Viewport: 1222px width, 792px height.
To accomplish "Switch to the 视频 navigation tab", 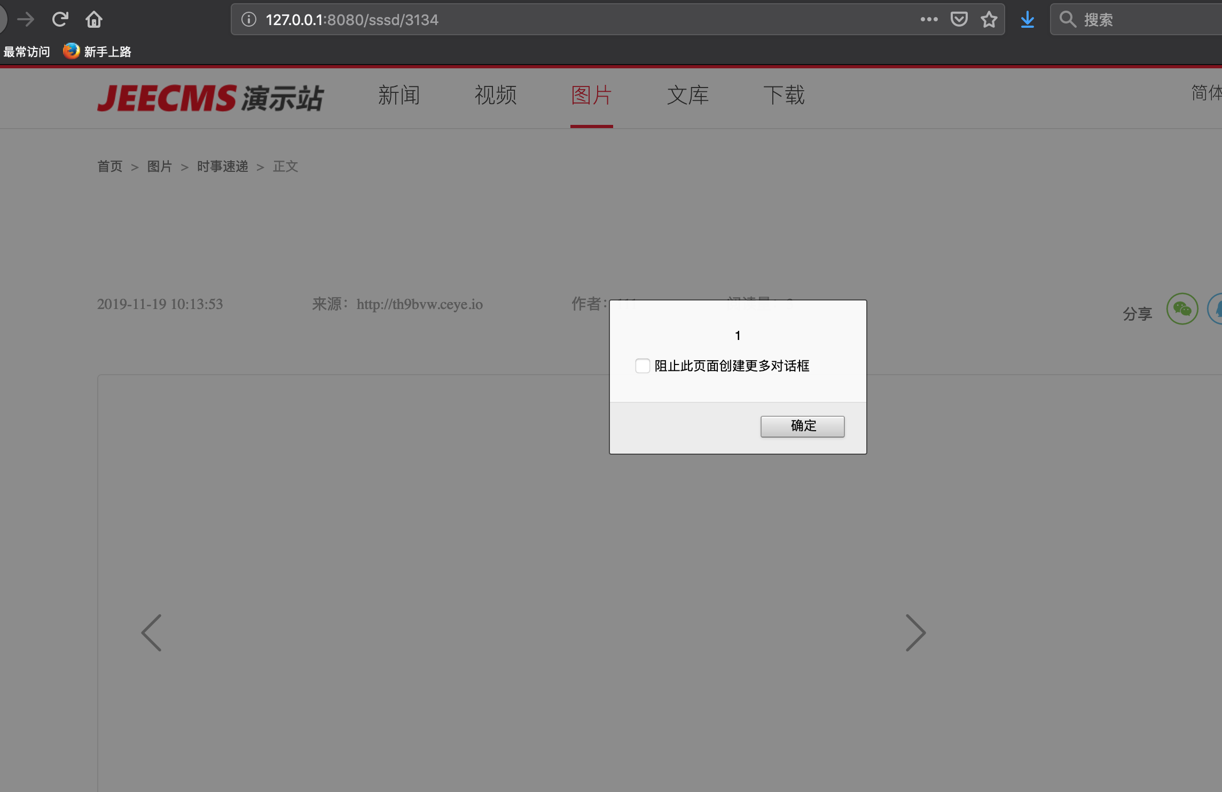I will coord(495,96).
